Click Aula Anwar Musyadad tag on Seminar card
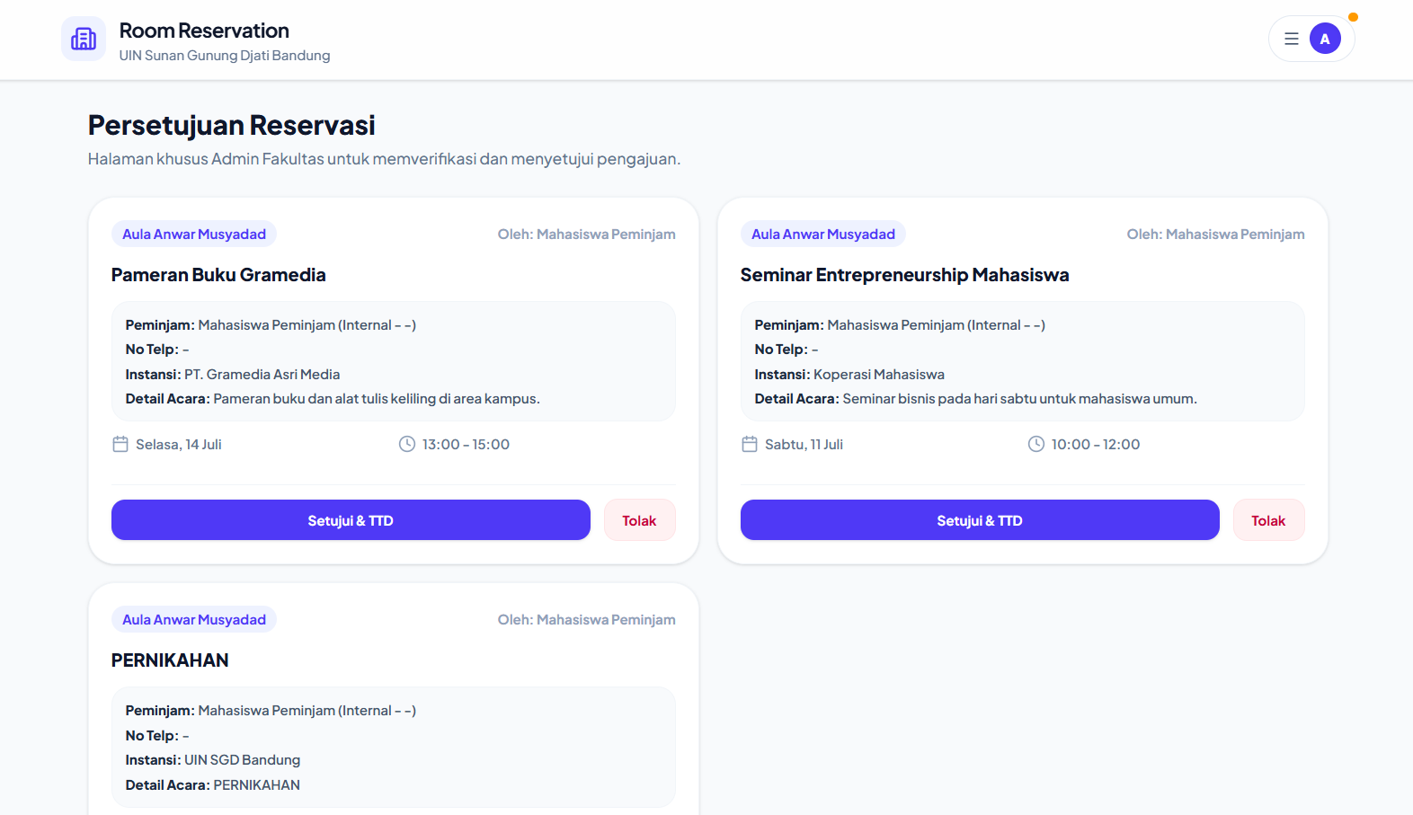This screenshot has height=815, width=1413. pyautogui.click(x=823, y=234)
